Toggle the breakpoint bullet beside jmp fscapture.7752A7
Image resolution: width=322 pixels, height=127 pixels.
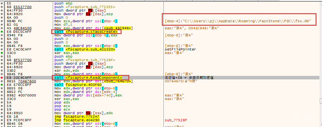coord(2,116)
